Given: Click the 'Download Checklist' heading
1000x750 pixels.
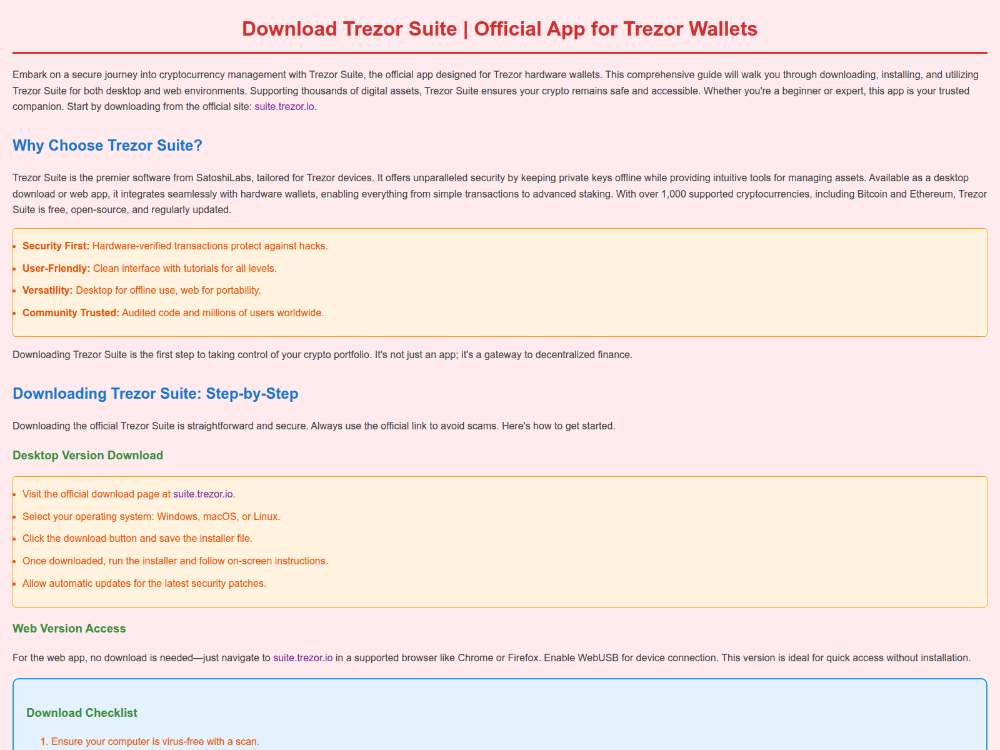Looking at the screenshot, I should coord(82,713).
